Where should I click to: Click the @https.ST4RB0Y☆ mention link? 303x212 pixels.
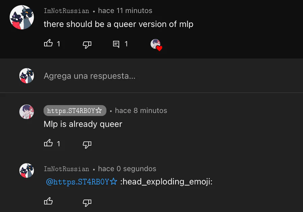point(81,182)
